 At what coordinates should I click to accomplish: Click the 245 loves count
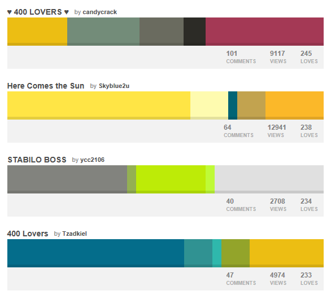(x=309, y=57)
